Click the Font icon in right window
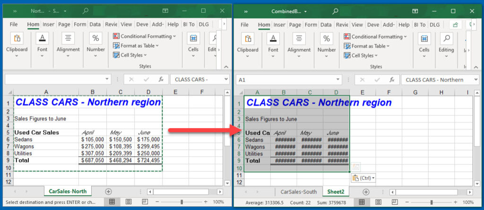This screenshot has height=210, width=484. (273, 39)
